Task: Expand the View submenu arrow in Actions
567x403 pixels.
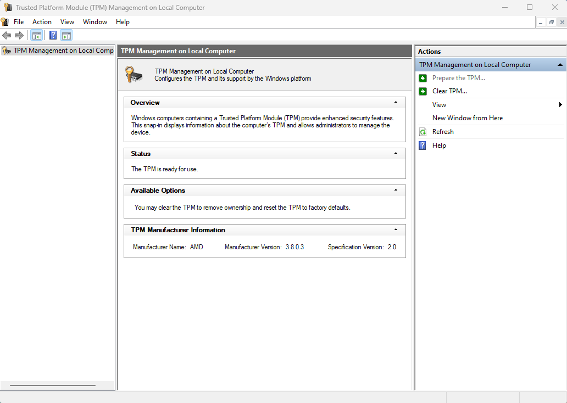Action: tap(560, 105)
